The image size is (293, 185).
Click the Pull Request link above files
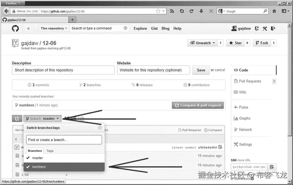pyautogui.click(x=190, y=130)
